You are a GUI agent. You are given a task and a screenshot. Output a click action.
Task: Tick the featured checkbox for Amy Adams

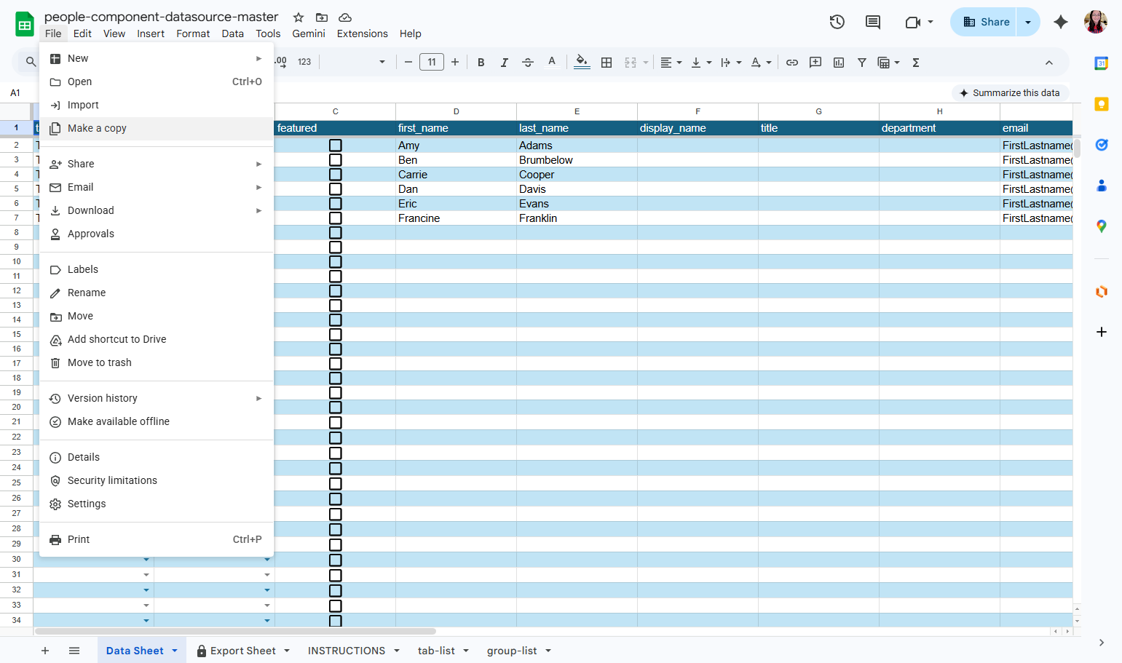point(336,146)
